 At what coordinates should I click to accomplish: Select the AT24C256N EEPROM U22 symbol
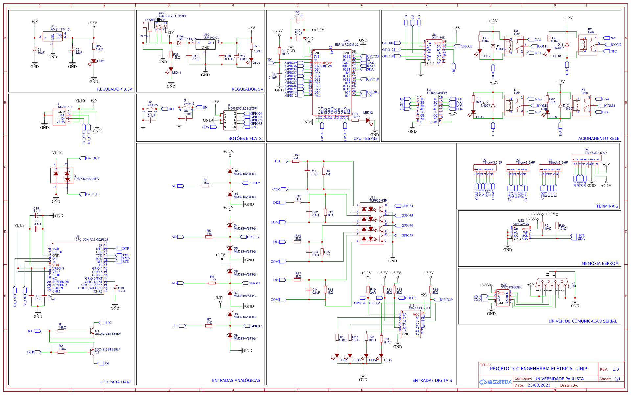point(521,234)
